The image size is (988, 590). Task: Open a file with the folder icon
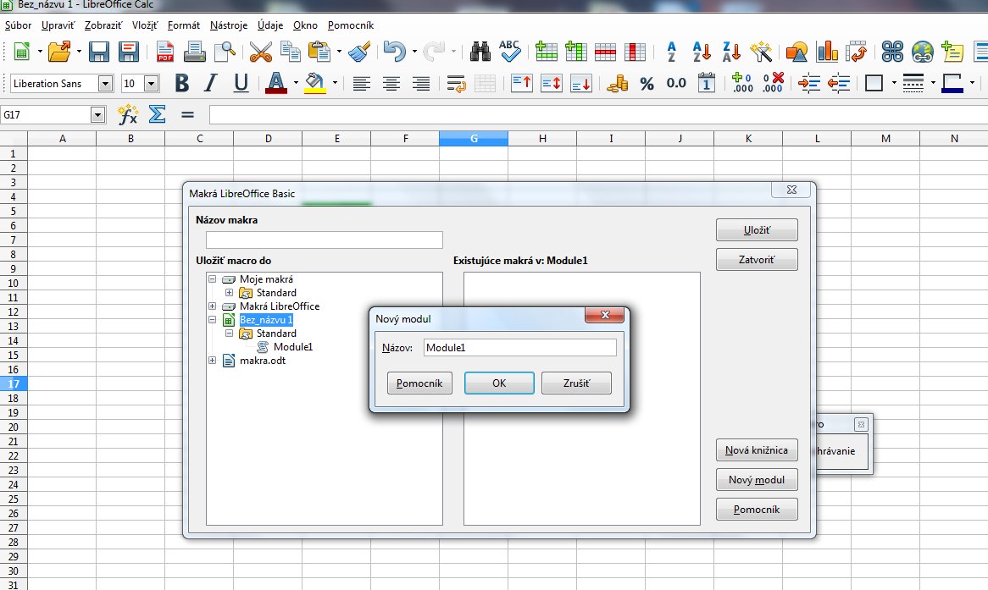click(x=58, y=52)
